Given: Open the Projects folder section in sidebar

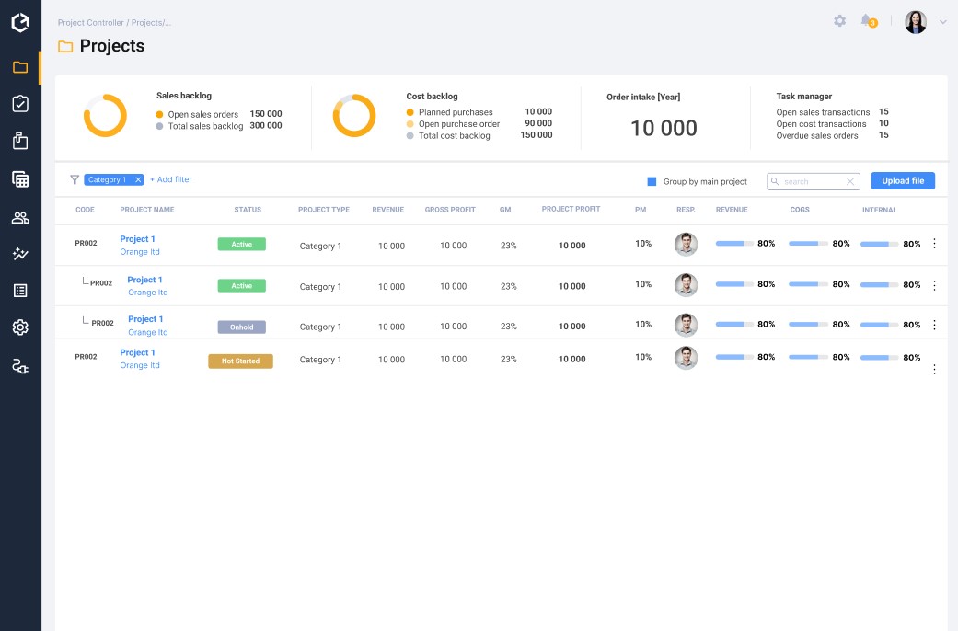Looking at the screenshot, I should coord(20,66).
